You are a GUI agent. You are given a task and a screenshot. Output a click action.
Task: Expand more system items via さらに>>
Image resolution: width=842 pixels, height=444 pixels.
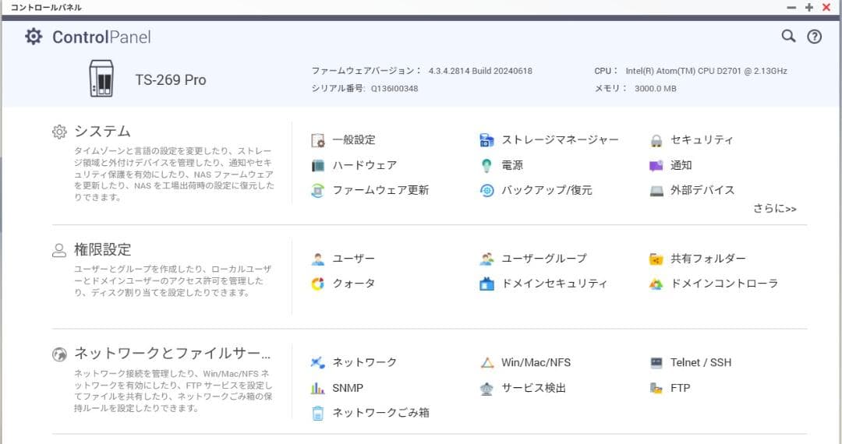point(774,209)
